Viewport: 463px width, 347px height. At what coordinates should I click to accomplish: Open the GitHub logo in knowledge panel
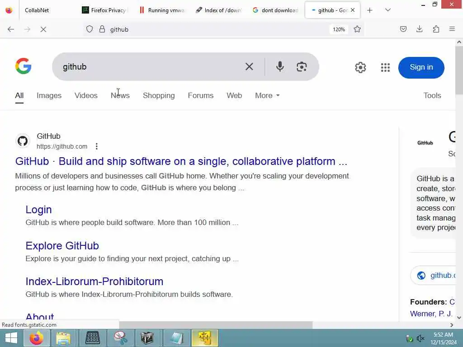click(x=425, y=143)
